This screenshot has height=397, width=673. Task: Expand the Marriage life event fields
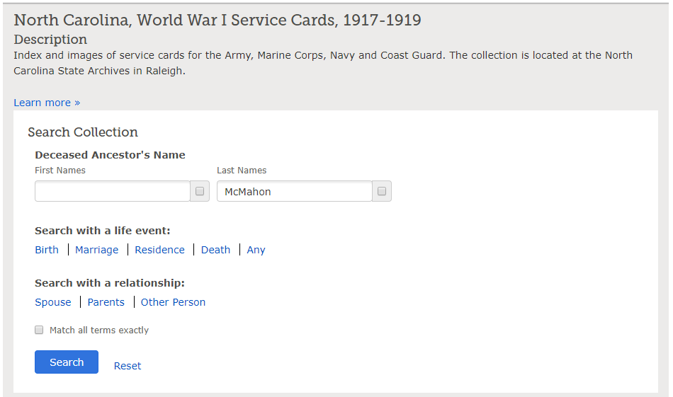96,250
